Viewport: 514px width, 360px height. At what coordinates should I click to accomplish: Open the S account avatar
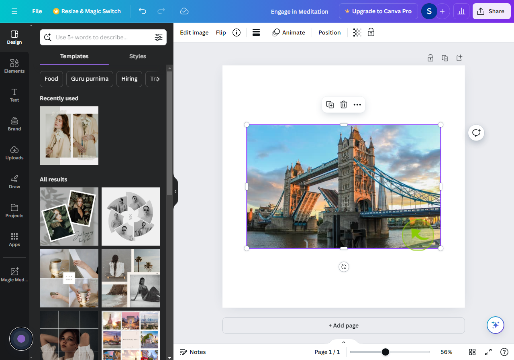click(x=429, y=11)
